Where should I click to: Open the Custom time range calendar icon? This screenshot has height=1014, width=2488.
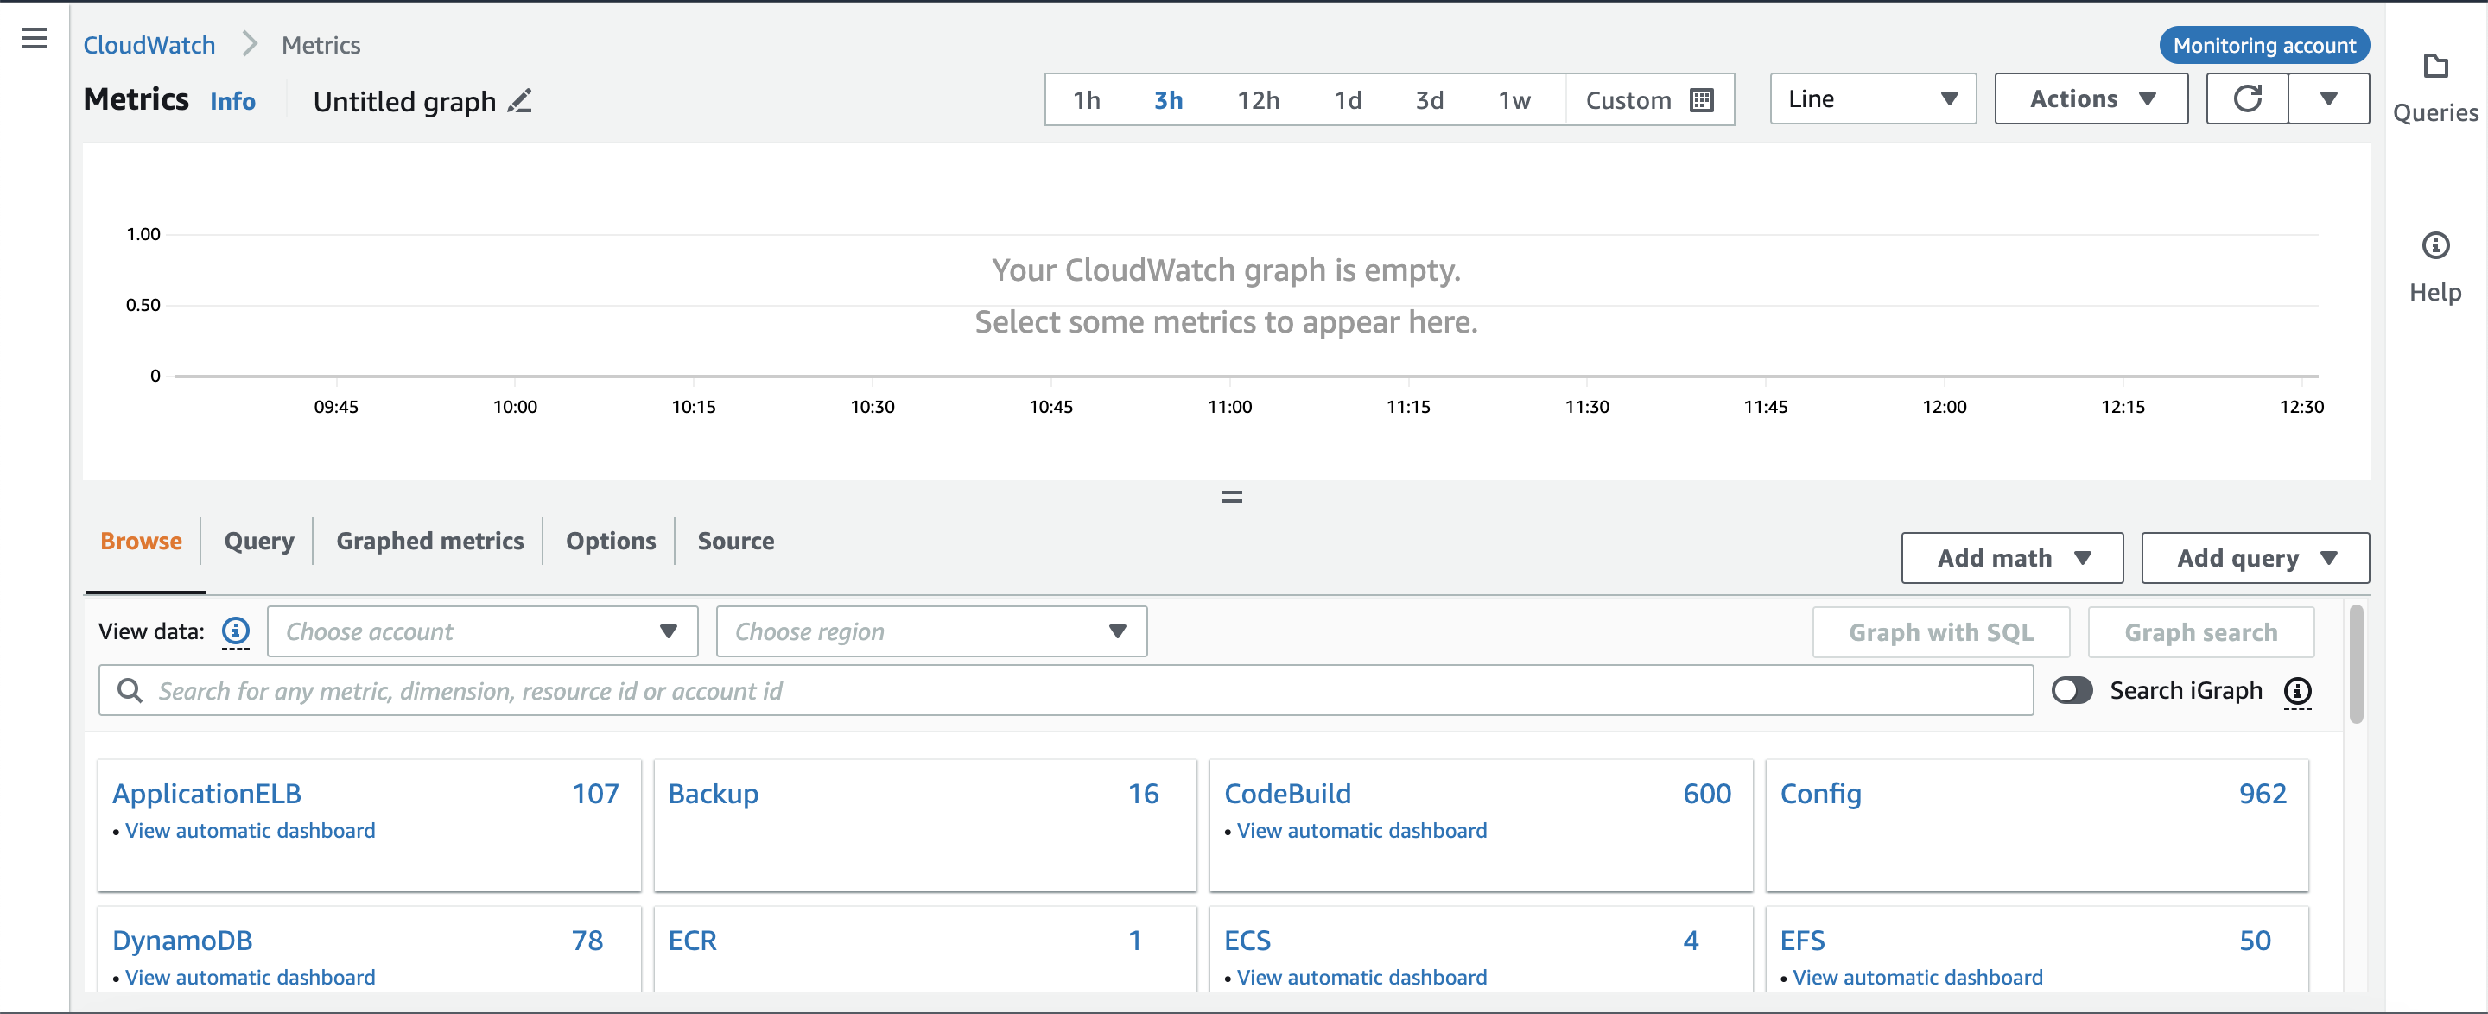(1702, 100)
